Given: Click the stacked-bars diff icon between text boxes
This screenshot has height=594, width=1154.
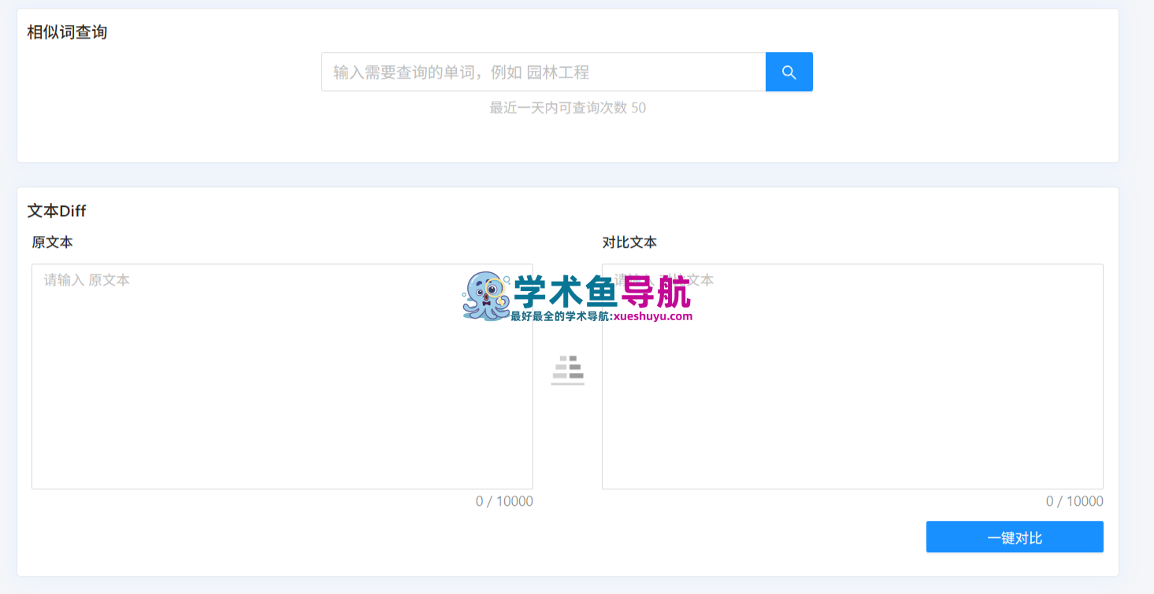Looking at the screenshot, I should click(x=567, y=370).
